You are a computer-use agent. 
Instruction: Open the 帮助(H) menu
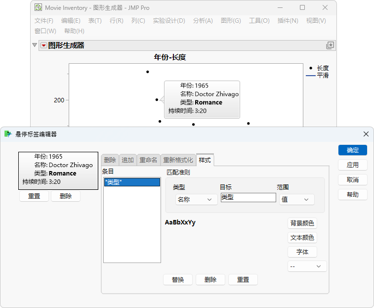pyautogui.click(x=74, y=31)
